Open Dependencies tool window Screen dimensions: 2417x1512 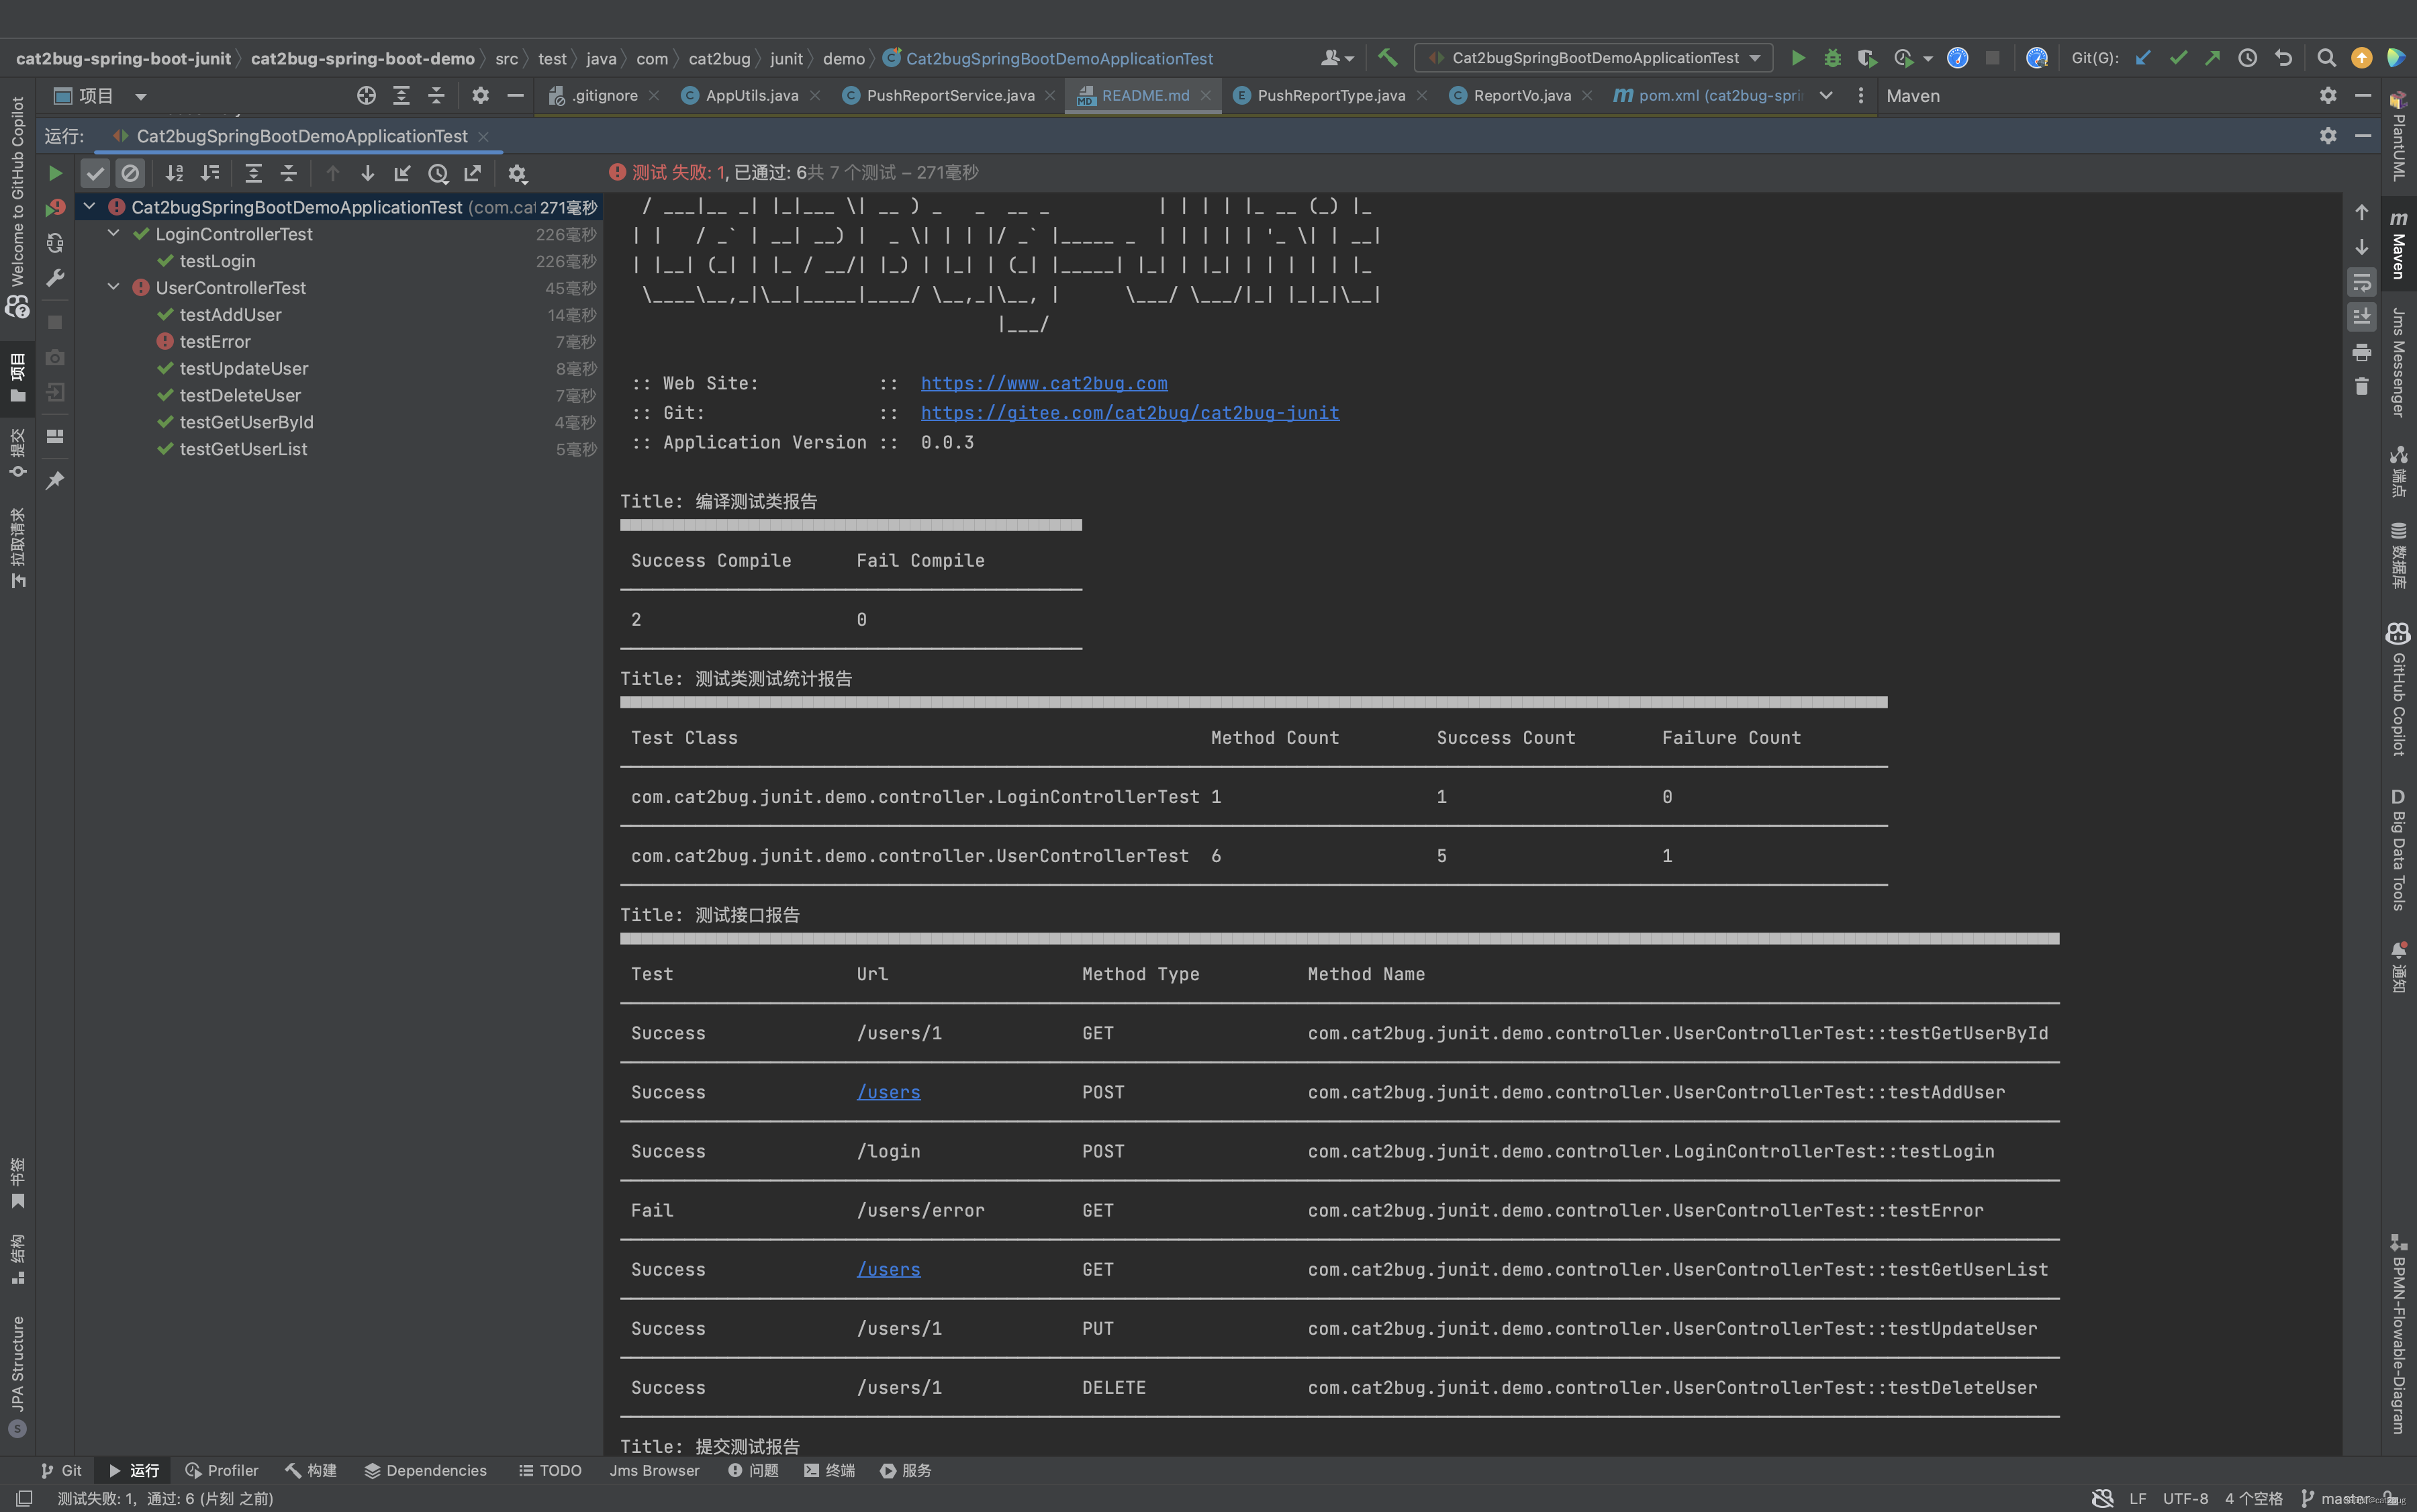tap(425, 1470)
